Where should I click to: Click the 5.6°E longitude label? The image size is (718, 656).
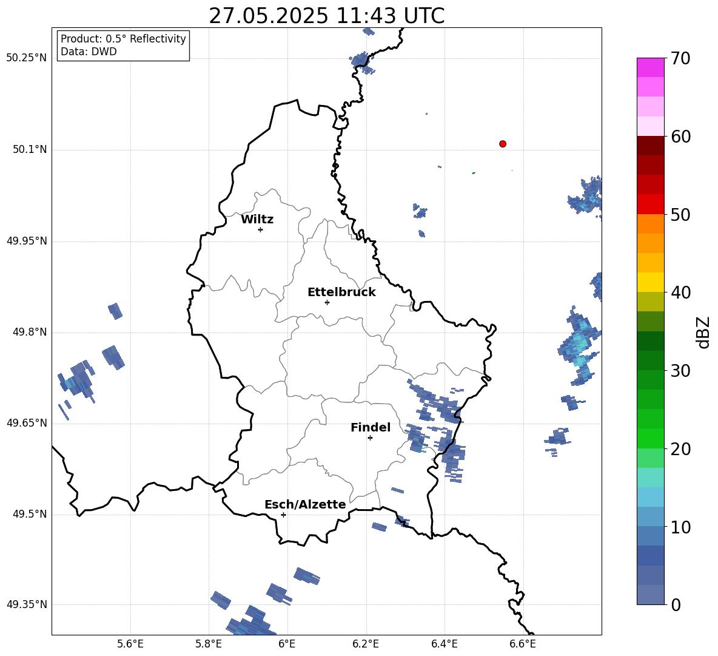click(130, 644)
